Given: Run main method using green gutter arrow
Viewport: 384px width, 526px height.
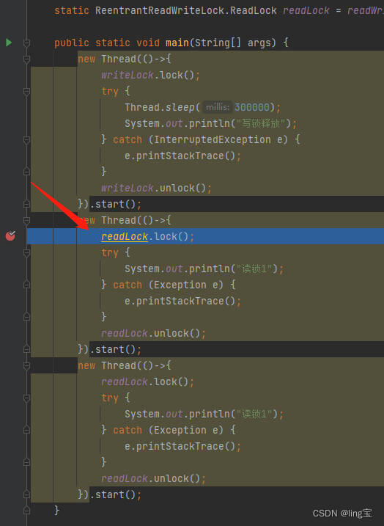Looking at the screenshot, I should click(x=9, y=43).
